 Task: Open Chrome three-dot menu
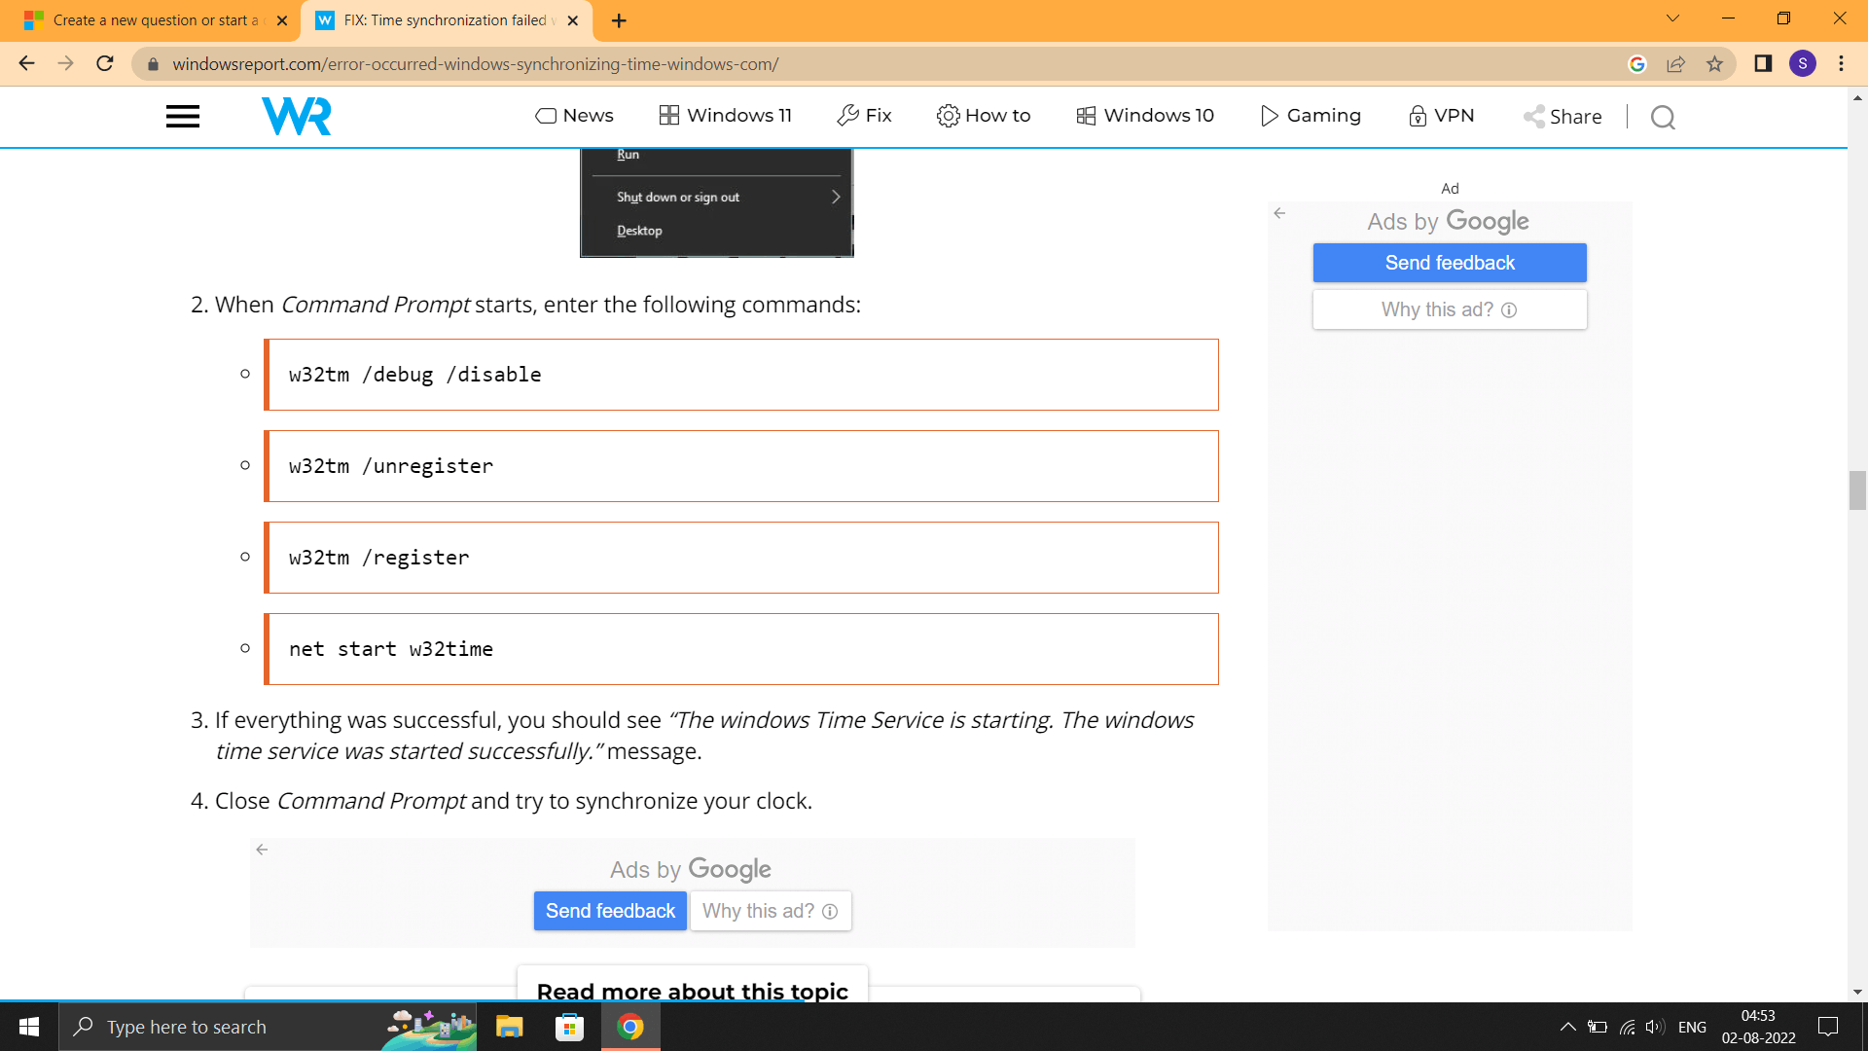(1841, 64)
